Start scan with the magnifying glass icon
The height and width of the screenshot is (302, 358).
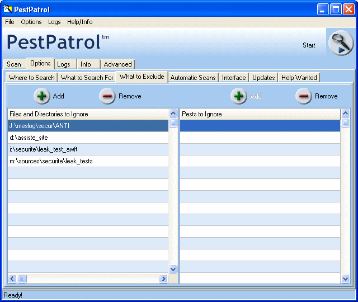pyautogui.click(x=341, y=43)
